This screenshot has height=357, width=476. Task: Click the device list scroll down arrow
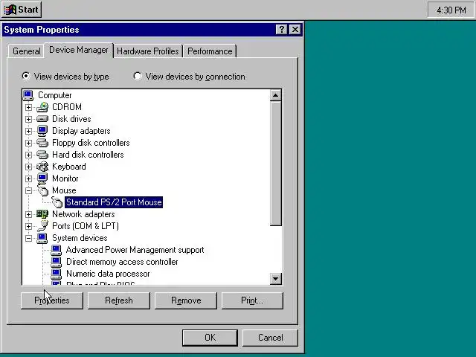[x=275, y=278]
